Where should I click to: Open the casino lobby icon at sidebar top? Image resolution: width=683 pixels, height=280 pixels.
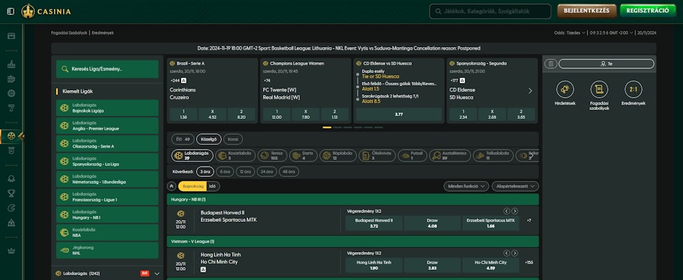pyautogui.click(x=12, y=36)
